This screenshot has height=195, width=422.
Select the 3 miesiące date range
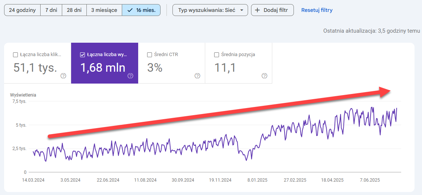(x=104, y=10)
